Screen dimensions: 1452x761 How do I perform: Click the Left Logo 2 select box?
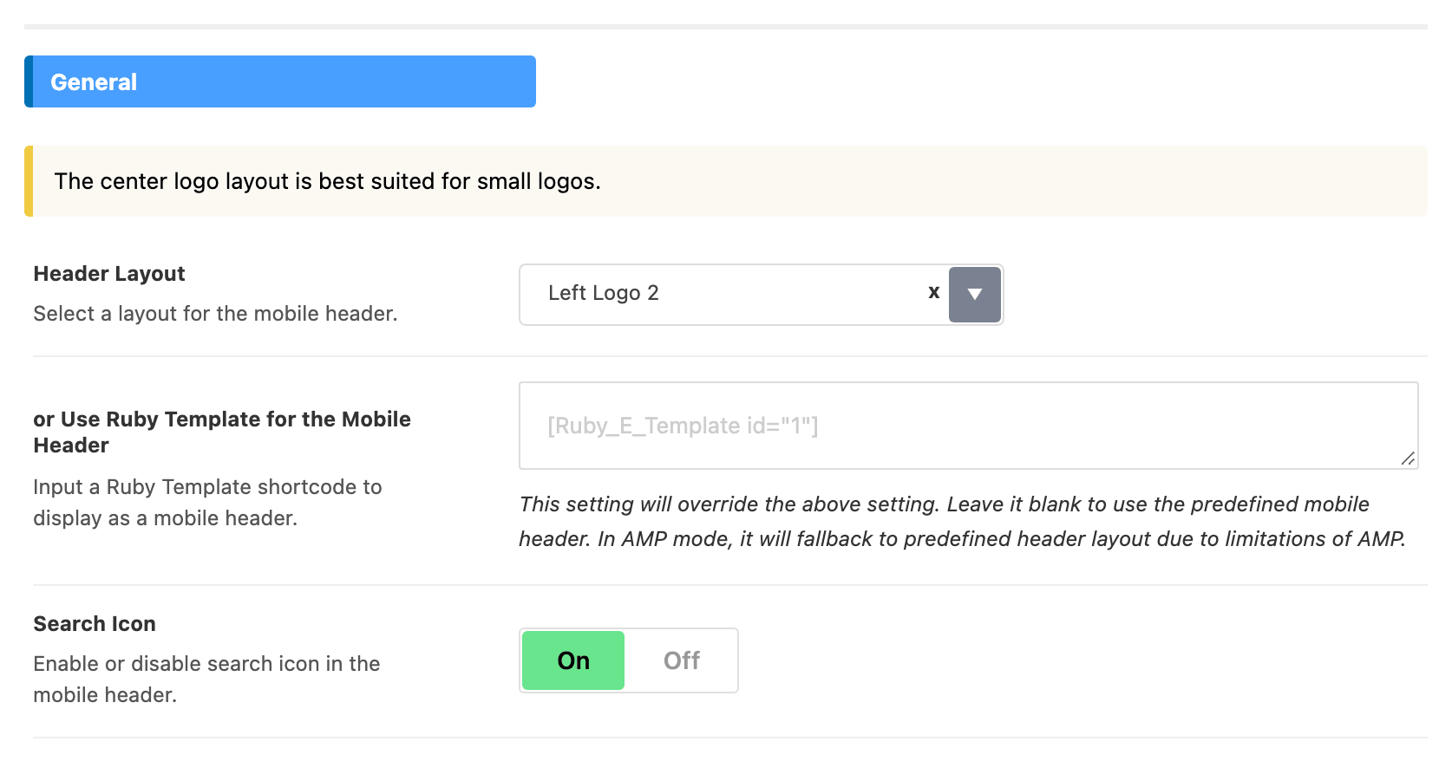pyautogui.click(x=761, y=295)
